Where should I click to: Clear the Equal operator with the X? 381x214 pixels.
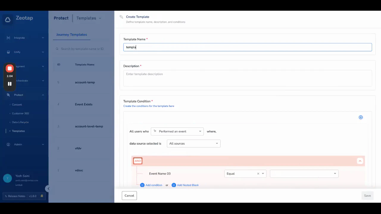[258, 174]
